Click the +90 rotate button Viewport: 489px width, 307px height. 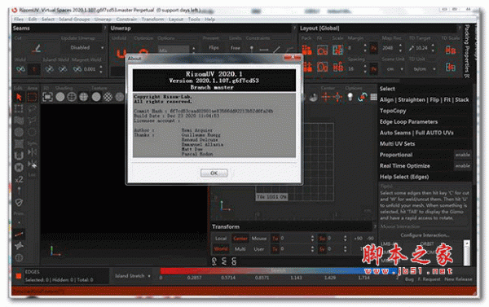click(x=358, y=239)
